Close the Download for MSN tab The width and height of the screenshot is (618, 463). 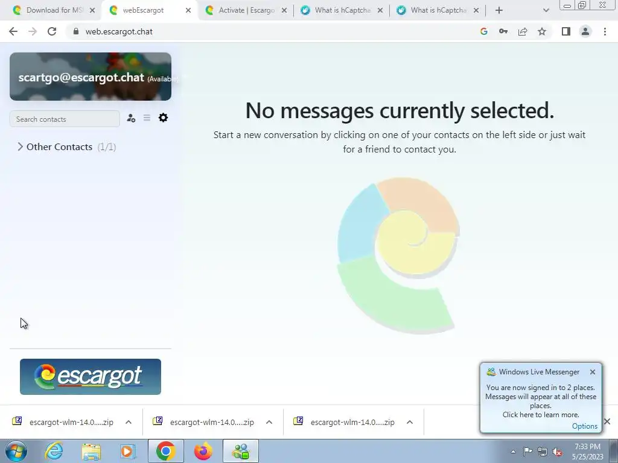[92, 10]
